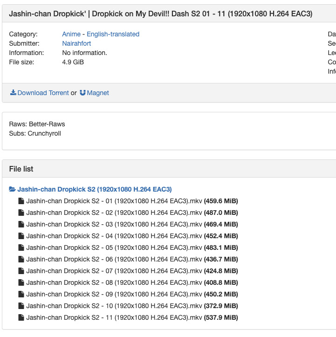This screenshot has width=336, height=337.
Task: Open the Magnet link
Action: (98, 93)
